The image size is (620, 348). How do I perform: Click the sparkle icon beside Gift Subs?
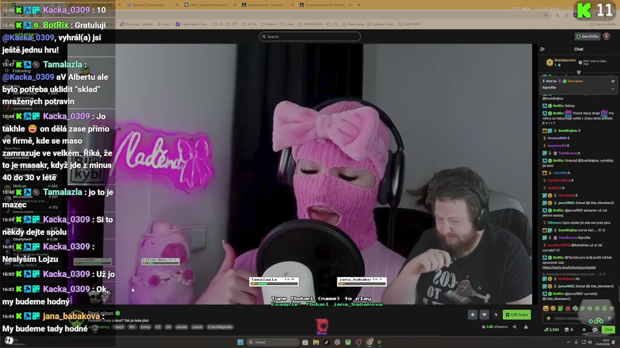point(496,315)
